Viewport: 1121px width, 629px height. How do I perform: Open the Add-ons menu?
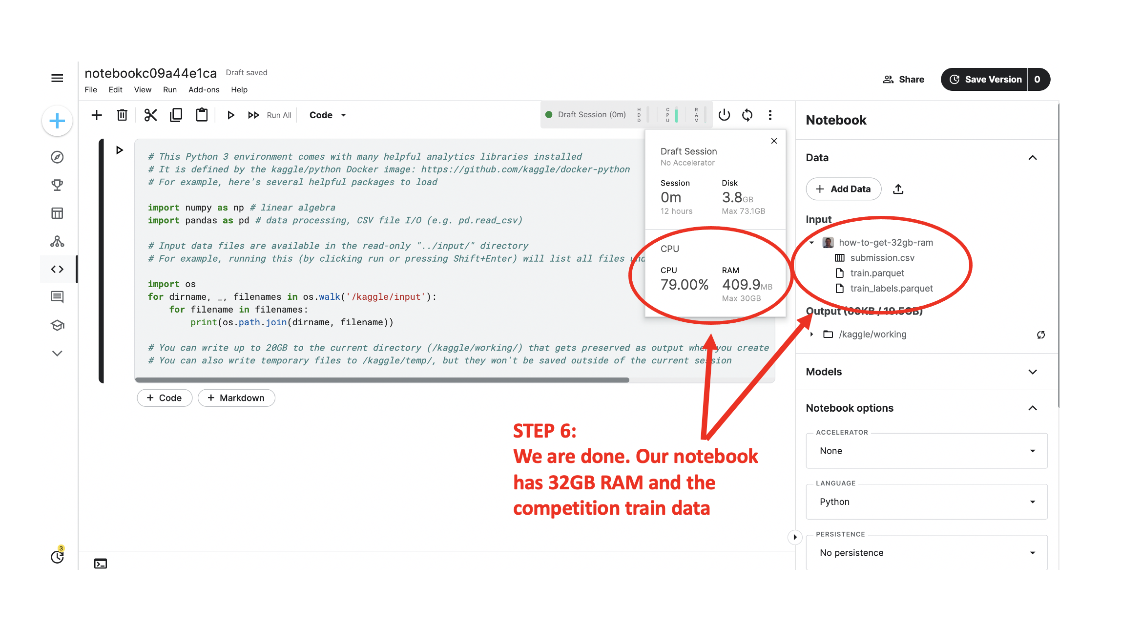point(204,90)
